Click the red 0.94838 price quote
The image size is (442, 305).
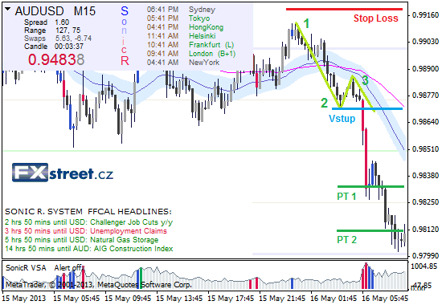pos(56,59)
